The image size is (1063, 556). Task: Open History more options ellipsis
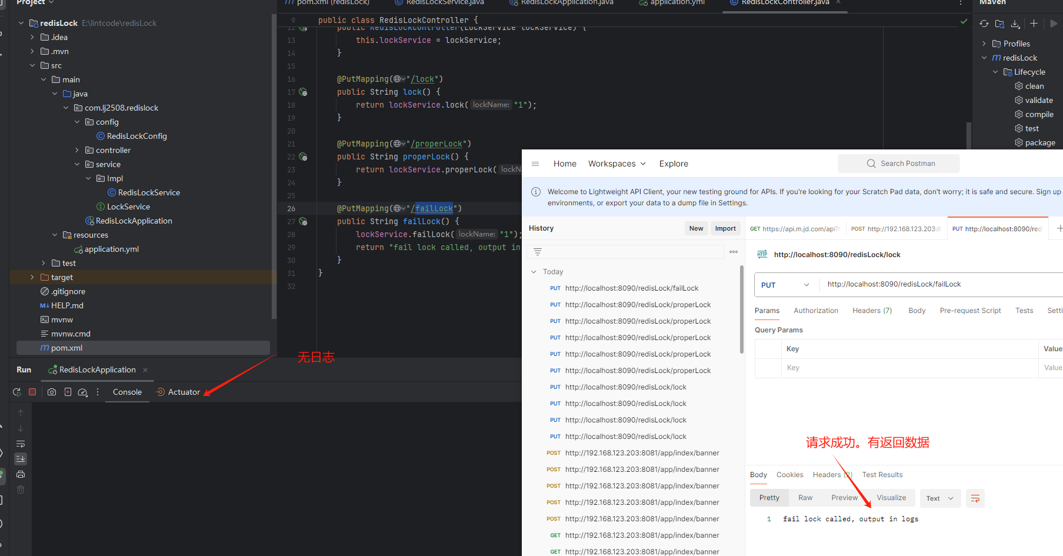[734, 252]
